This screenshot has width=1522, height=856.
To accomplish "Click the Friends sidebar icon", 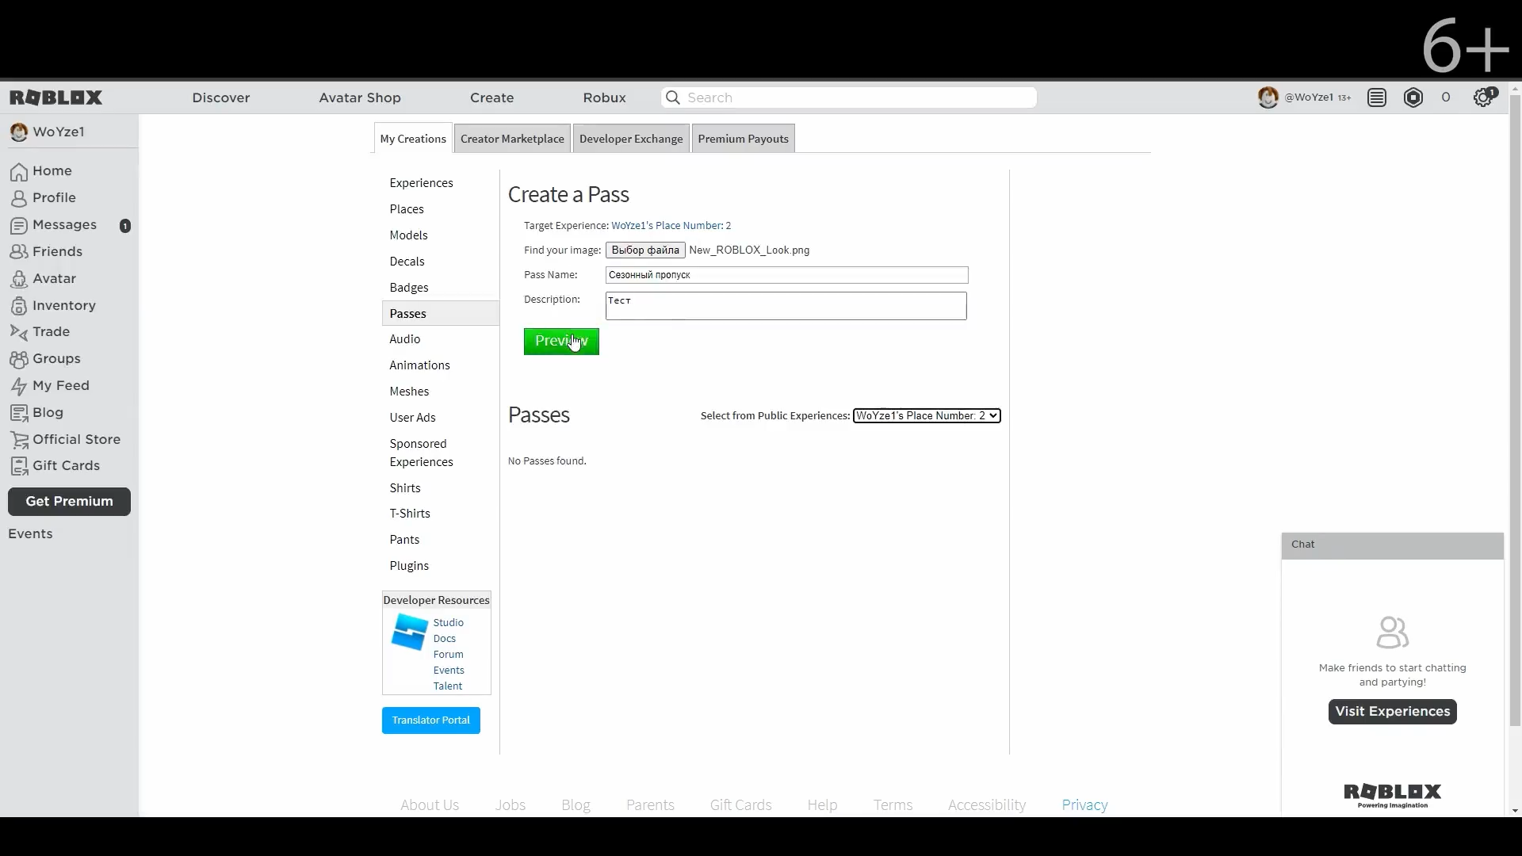I will point(19,252).
